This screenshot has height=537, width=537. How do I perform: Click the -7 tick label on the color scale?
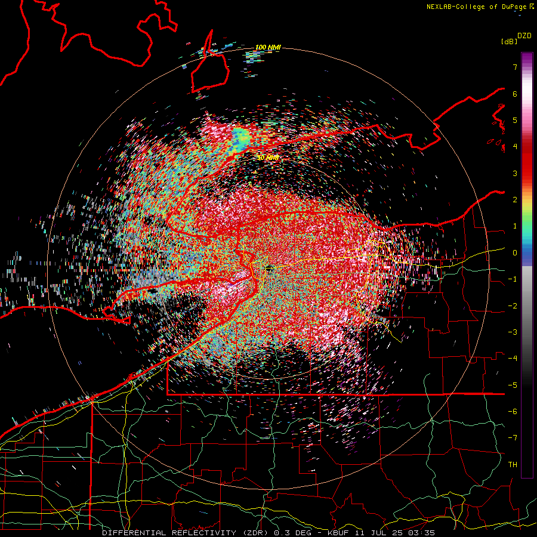pos(513,438)
